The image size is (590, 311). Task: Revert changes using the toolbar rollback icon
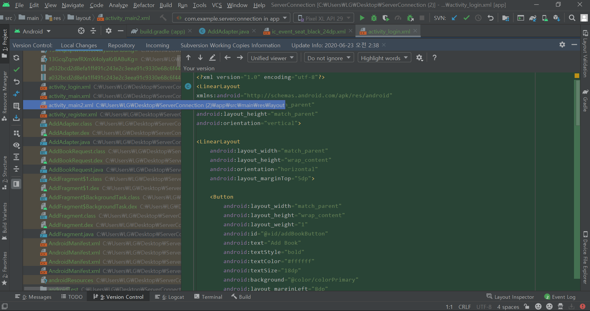point(490,18)
